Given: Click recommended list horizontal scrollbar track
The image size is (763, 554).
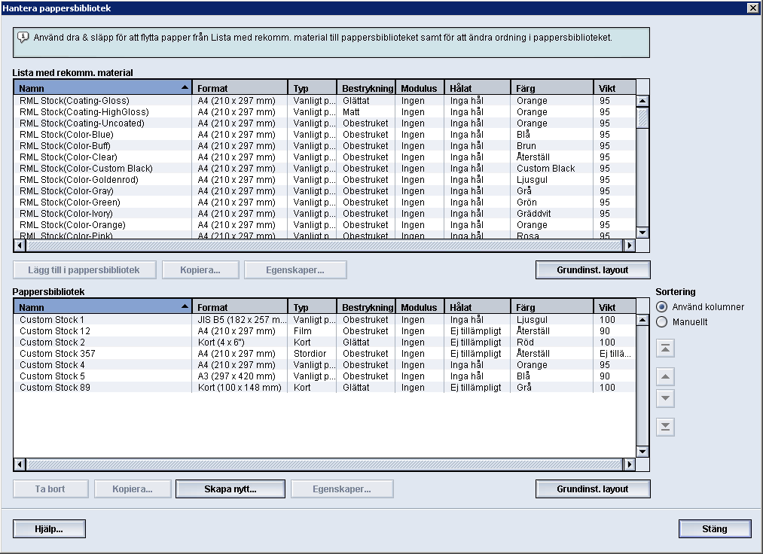Looking at the screenshot, I should coord(324,245).
